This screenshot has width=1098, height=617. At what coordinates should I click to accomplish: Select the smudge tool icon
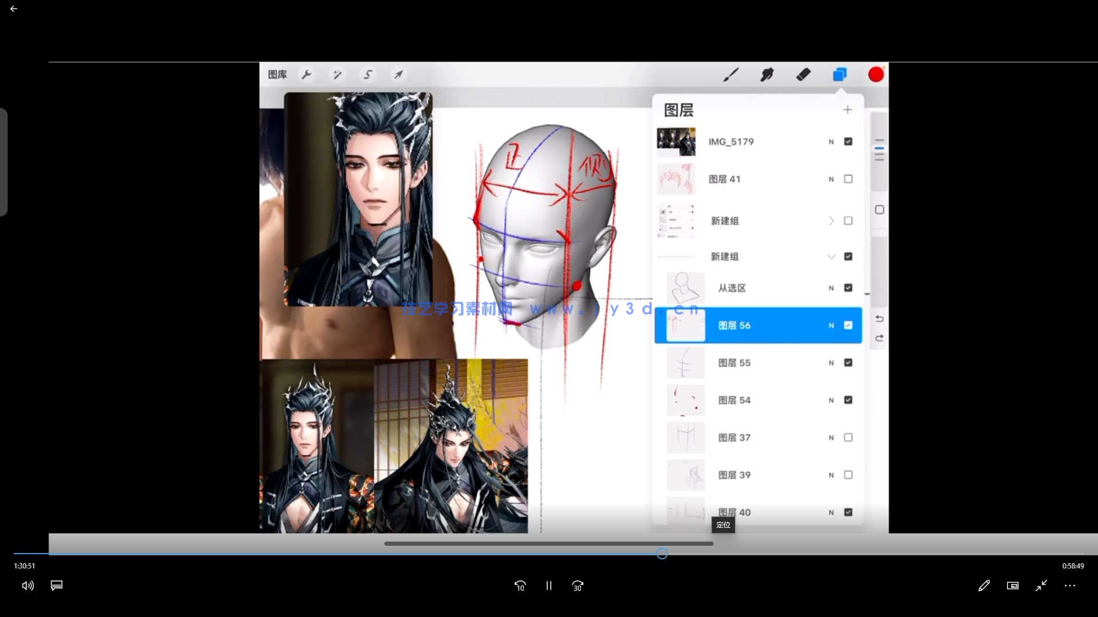click(767, 75)
